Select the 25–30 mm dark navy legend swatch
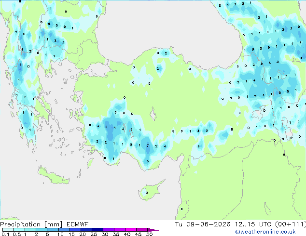The image size is (306, 236). 97,230
